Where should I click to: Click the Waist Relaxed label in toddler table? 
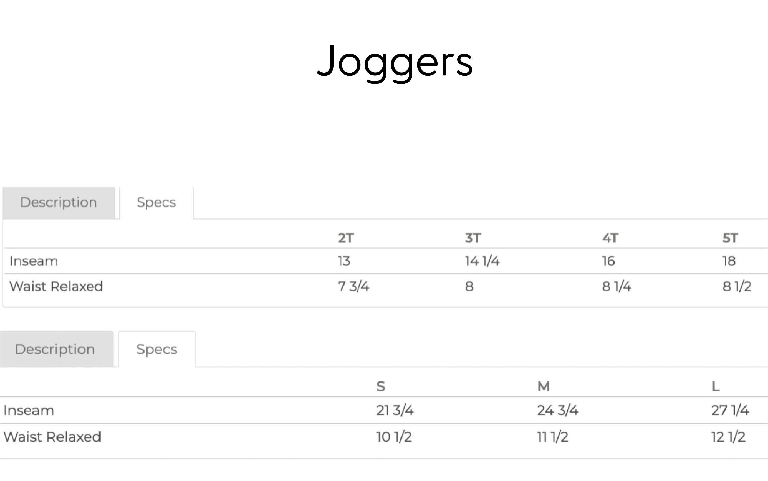pyautogui.click(x=56, y=287)
